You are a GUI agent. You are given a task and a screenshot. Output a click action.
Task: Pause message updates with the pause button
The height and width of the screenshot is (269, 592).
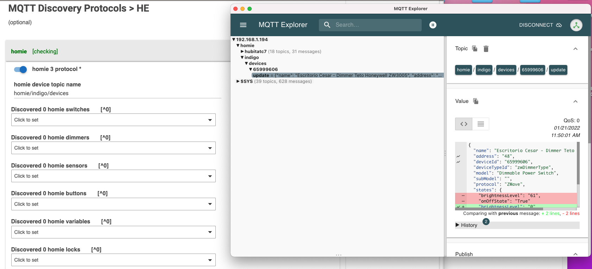[x=433, y=25]
